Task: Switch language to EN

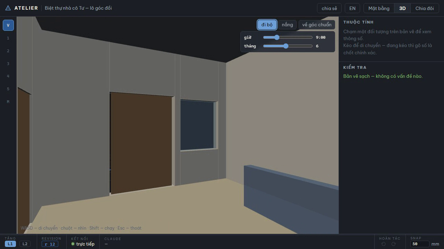Action: tap(352, 8)
